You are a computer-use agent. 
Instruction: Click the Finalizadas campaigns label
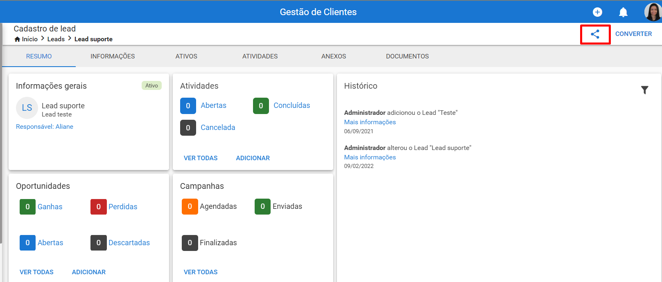[218, 243]
